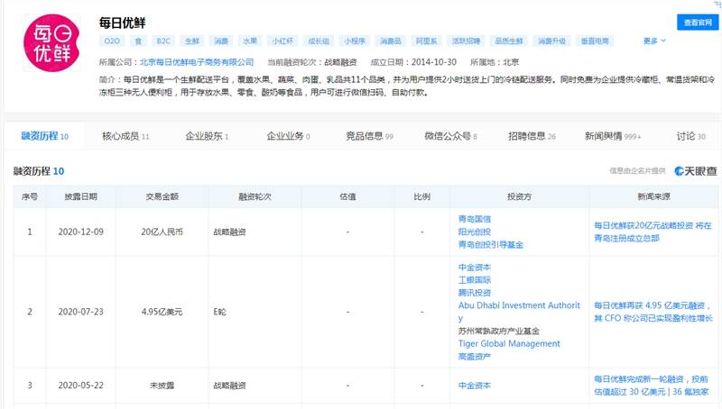This screenshot has width=722, height=409.
Task: Click 苏州常熟政府产业基金 investor text
Action: 499,331
